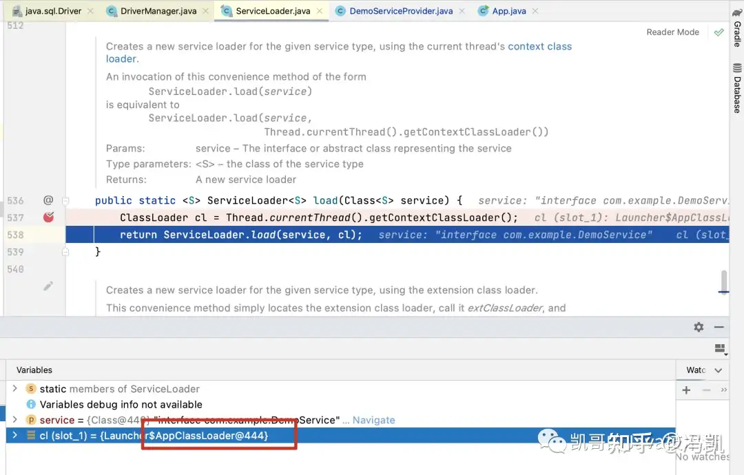Collapse the load method fold at line 536
Screen dimensions: 744x475
[x=65, y=200]
